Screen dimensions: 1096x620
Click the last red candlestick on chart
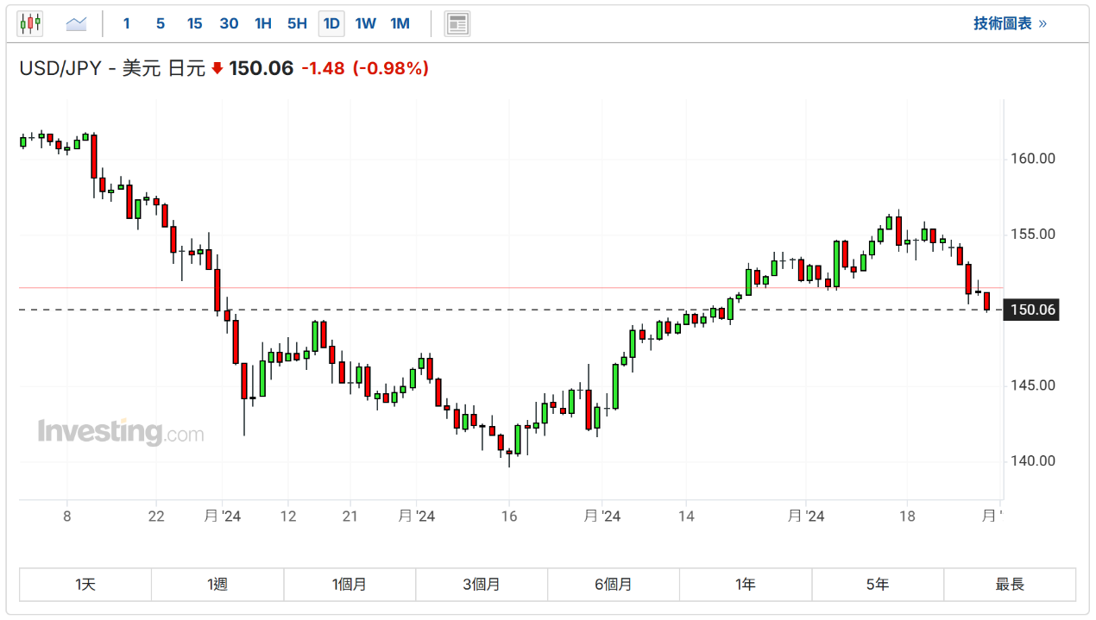coord(986,302)
